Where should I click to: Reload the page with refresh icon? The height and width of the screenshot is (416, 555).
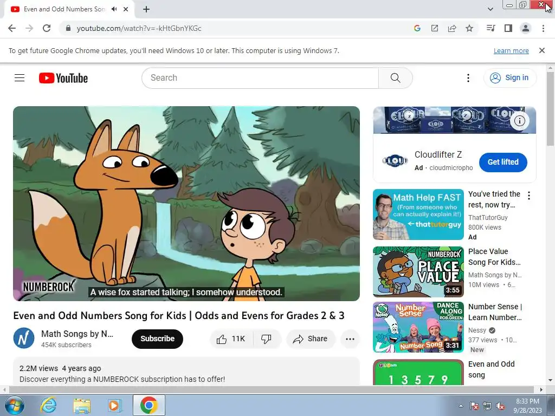tap(47, 28)
